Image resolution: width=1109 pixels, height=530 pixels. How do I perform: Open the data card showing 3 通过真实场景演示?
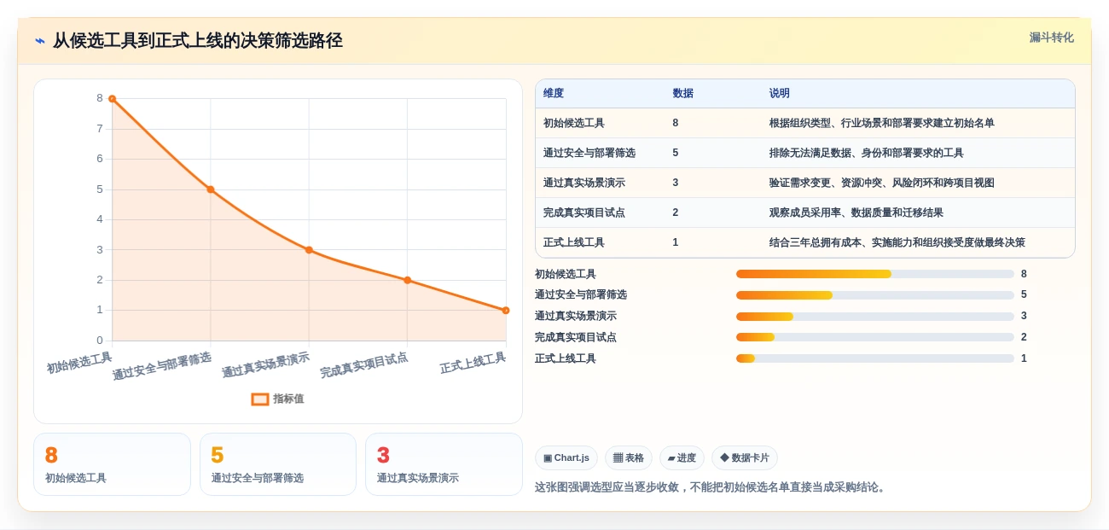pos(444,464)
